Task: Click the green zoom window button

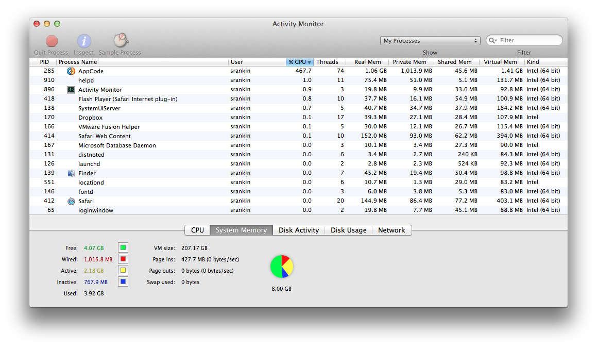Action: [57, 24]
